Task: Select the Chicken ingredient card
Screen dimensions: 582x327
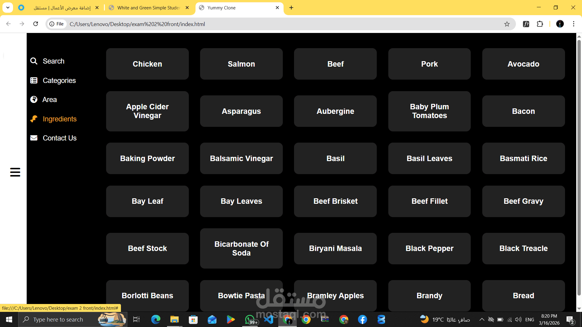Action: point(147,64)
